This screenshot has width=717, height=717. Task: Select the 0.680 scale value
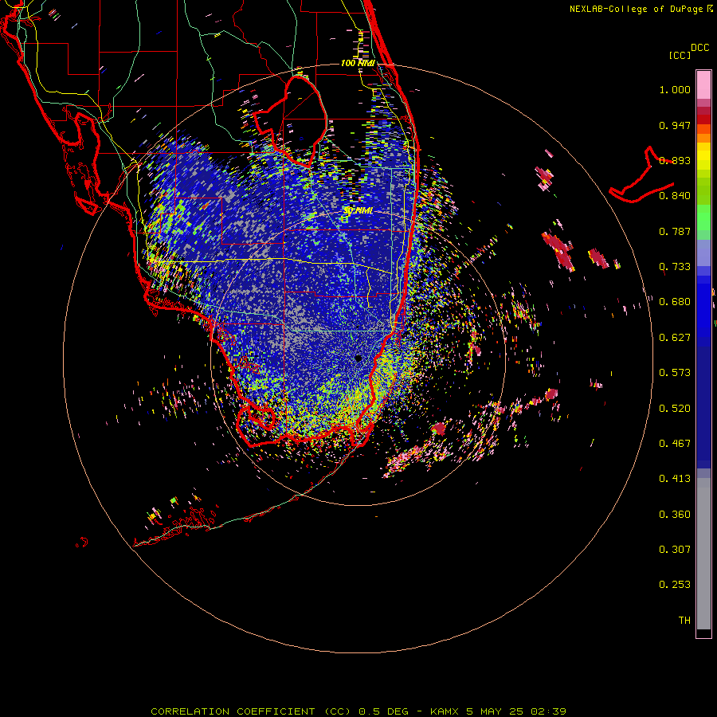(675, 302)
